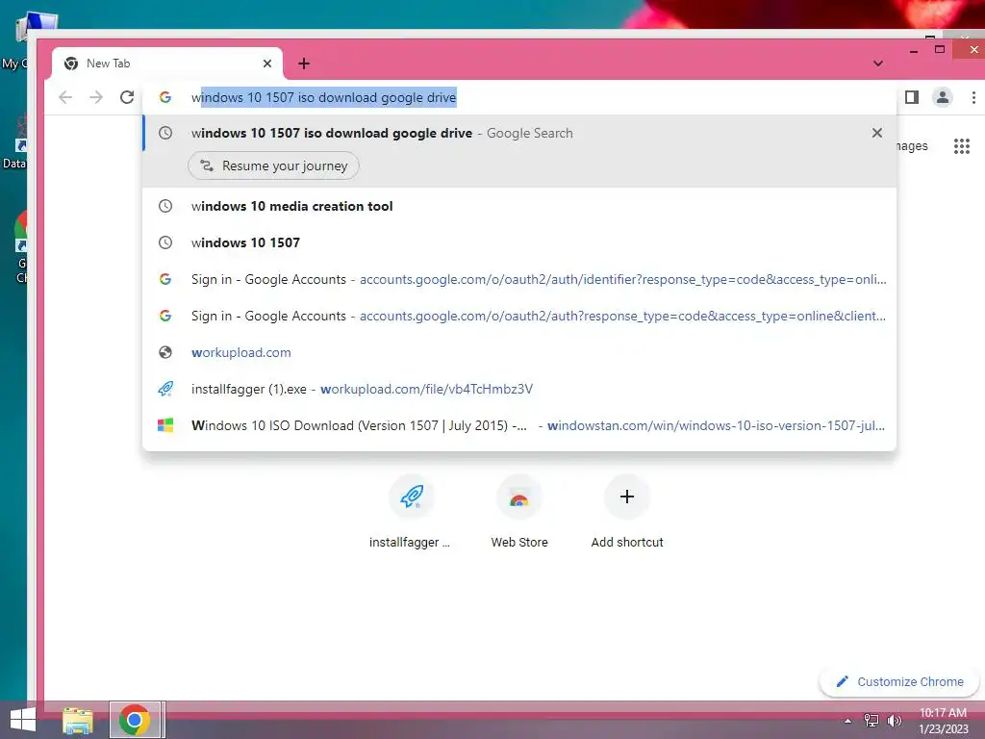Show hidden tray icons arrow

coord(848,721)
